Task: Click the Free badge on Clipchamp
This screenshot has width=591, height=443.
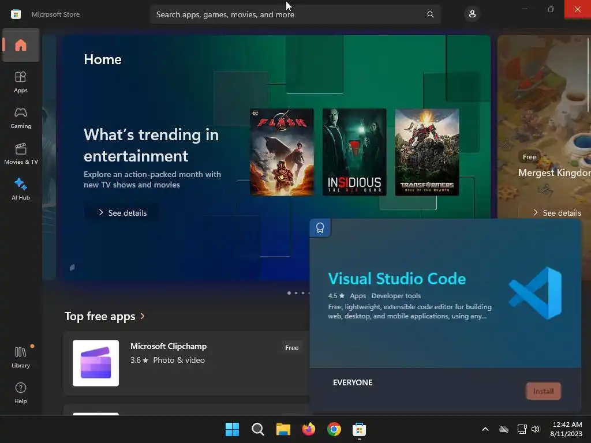Action: pos(291,348)
